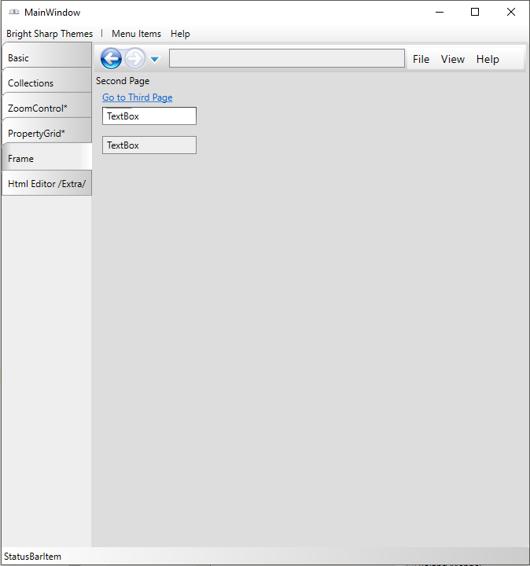Select the ZoomControl* tab
The image size is (530, 566).
coord(46,108)
